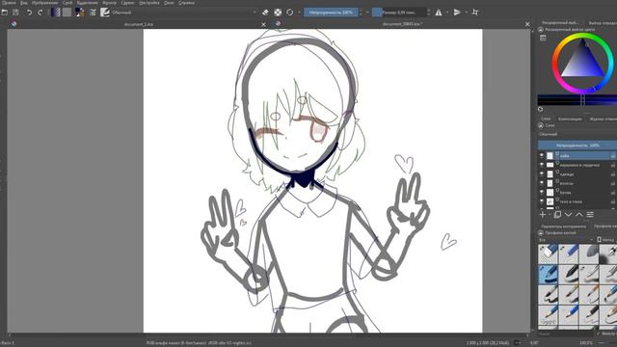Expand the horizontal mirror options arrow
Image resolution: width=617 pixels, height=347 pixels.
click(447, 13)
